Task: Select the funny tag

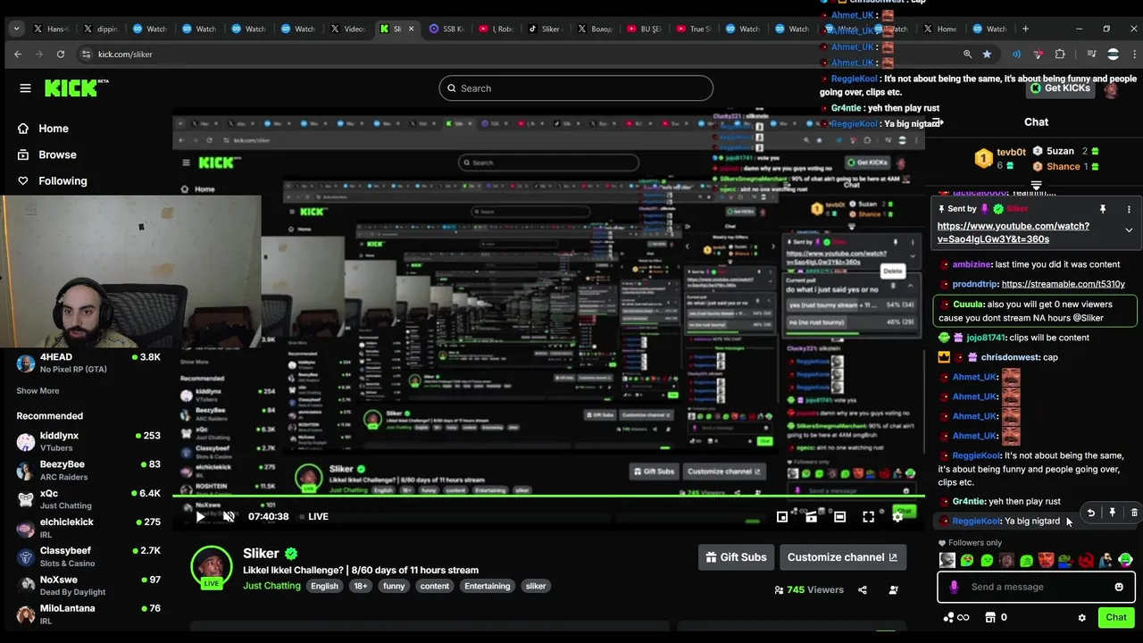Action: (x=394, y=586)
